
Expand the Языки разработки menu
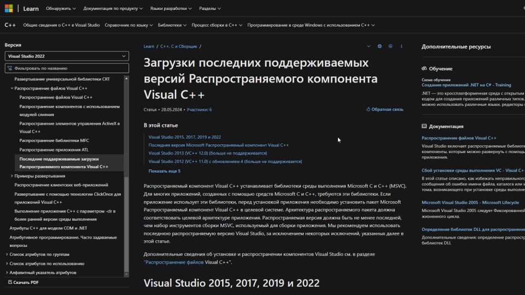171,8
